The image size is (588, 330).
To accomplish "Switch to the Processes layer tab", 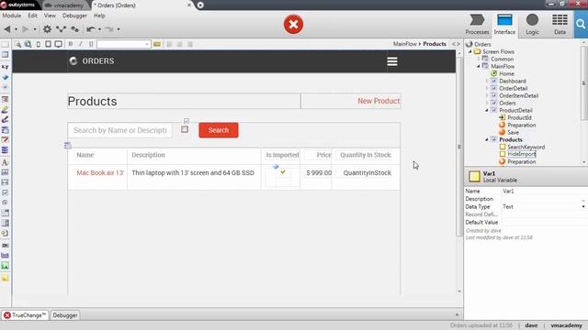I will point(477,25).
